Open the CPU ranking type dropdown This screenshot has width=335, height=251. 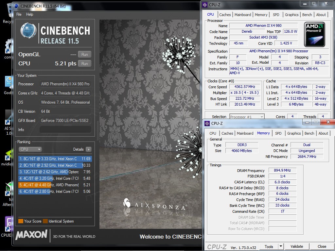[30, 149]
